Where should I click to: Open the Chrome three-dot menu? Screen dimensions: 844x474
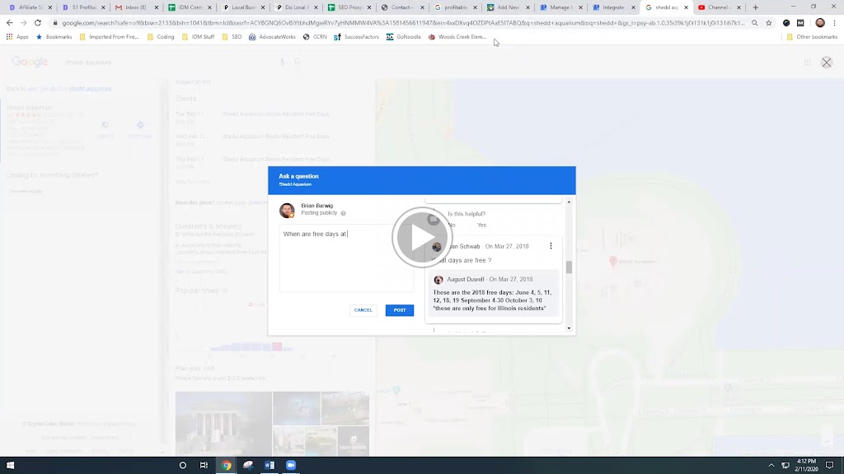click(x=835, y=23)
